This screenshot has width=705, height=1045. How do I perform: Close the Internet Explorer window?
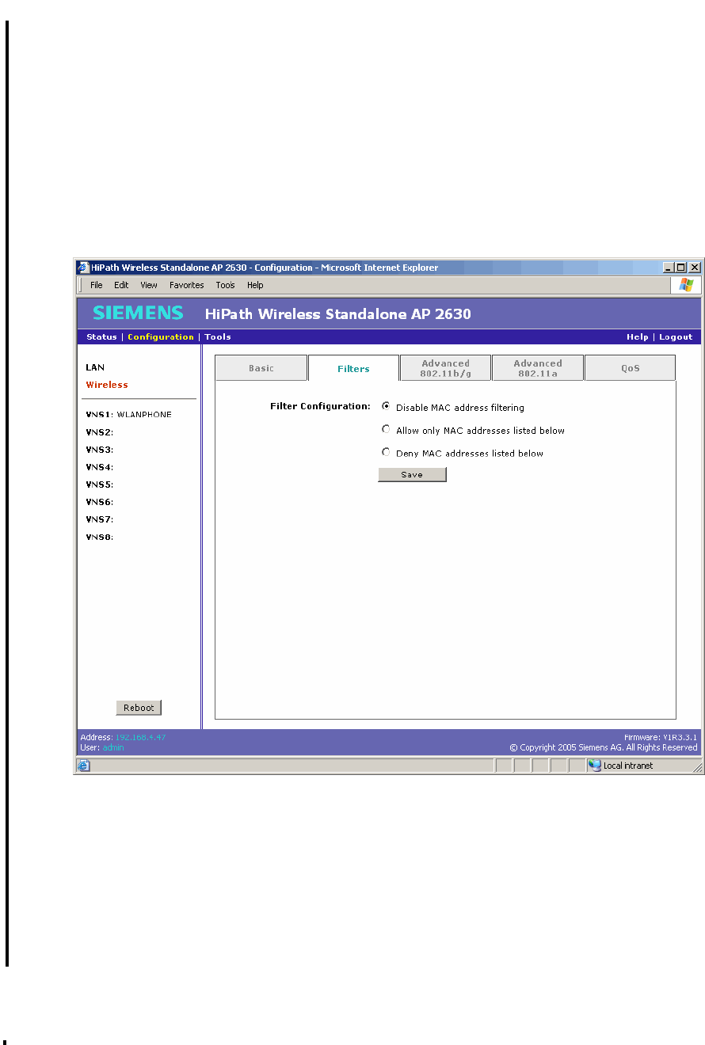pos(695,268)
